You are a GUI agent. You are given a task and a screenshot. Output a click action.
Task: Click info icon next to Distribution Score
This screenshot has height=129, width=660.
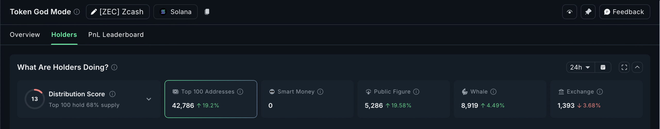click(x=112, y=94)
